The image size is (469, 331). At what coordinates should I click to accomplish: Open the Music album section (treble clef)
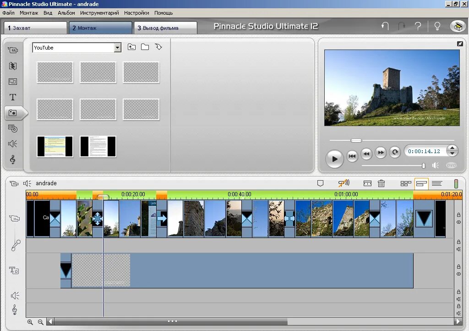pos(13,160)
